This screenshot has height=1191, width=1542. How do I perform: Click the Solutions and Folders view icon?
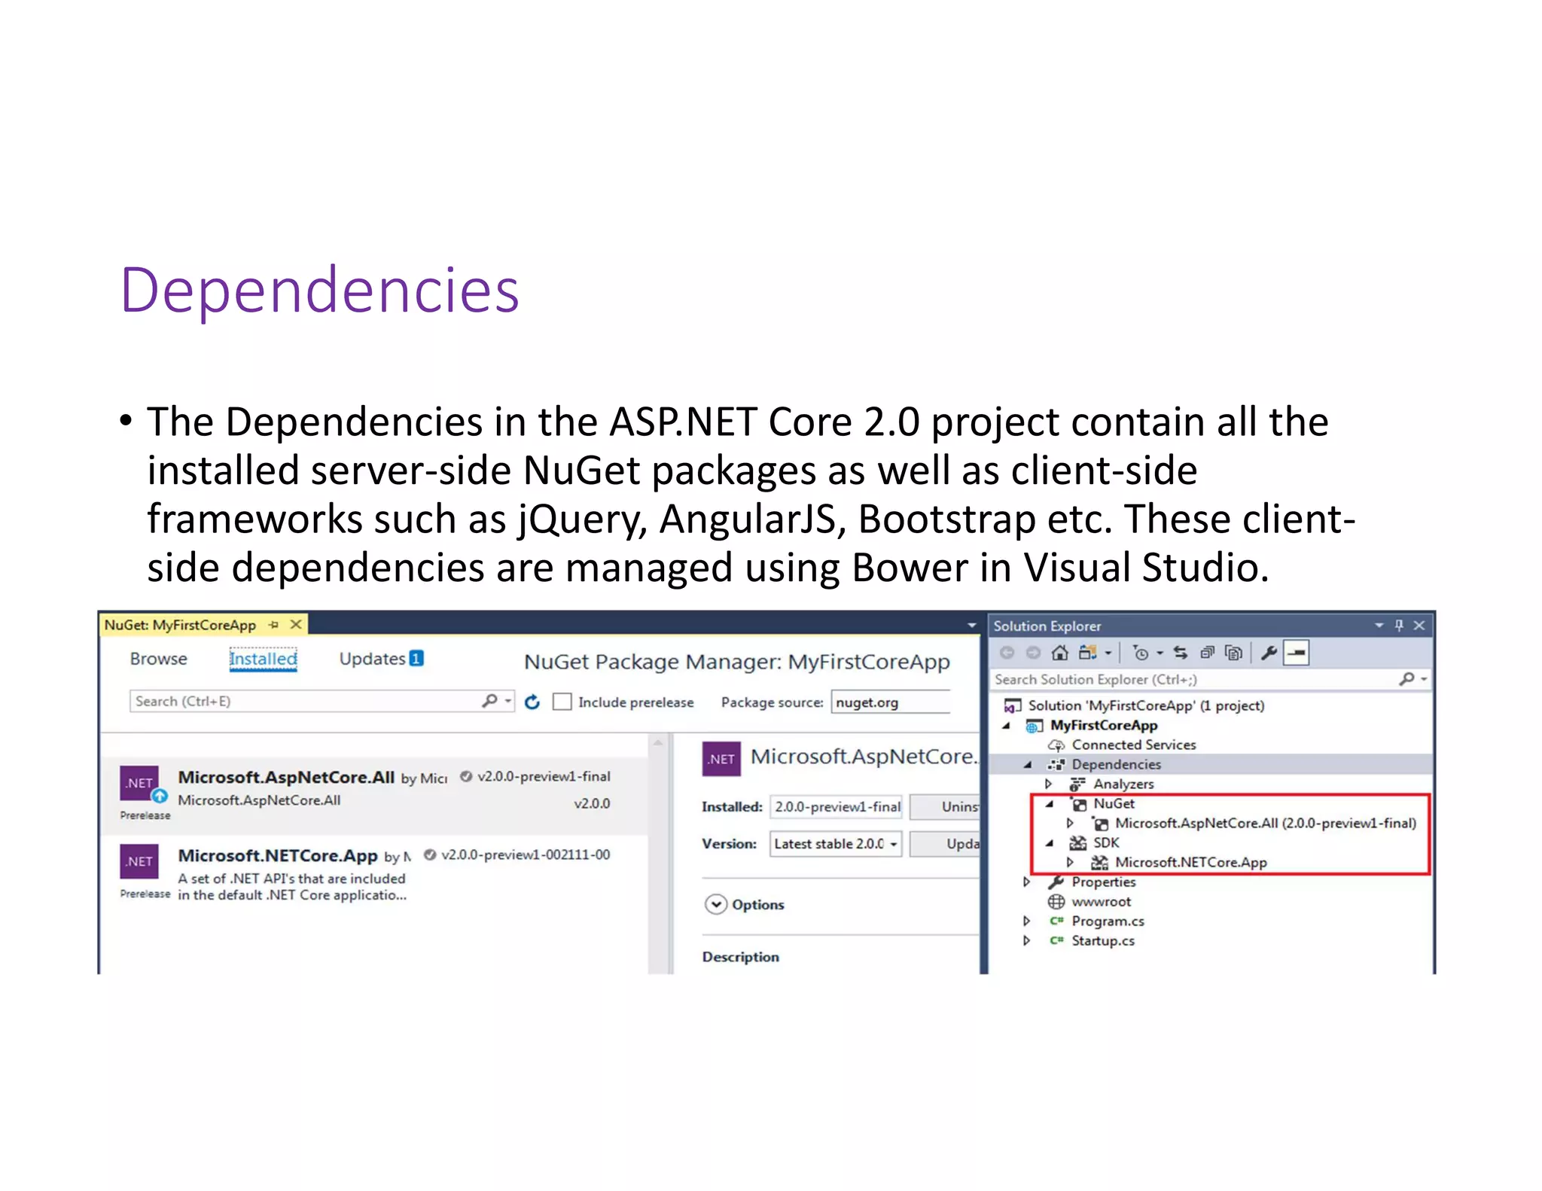[1087, 653]
